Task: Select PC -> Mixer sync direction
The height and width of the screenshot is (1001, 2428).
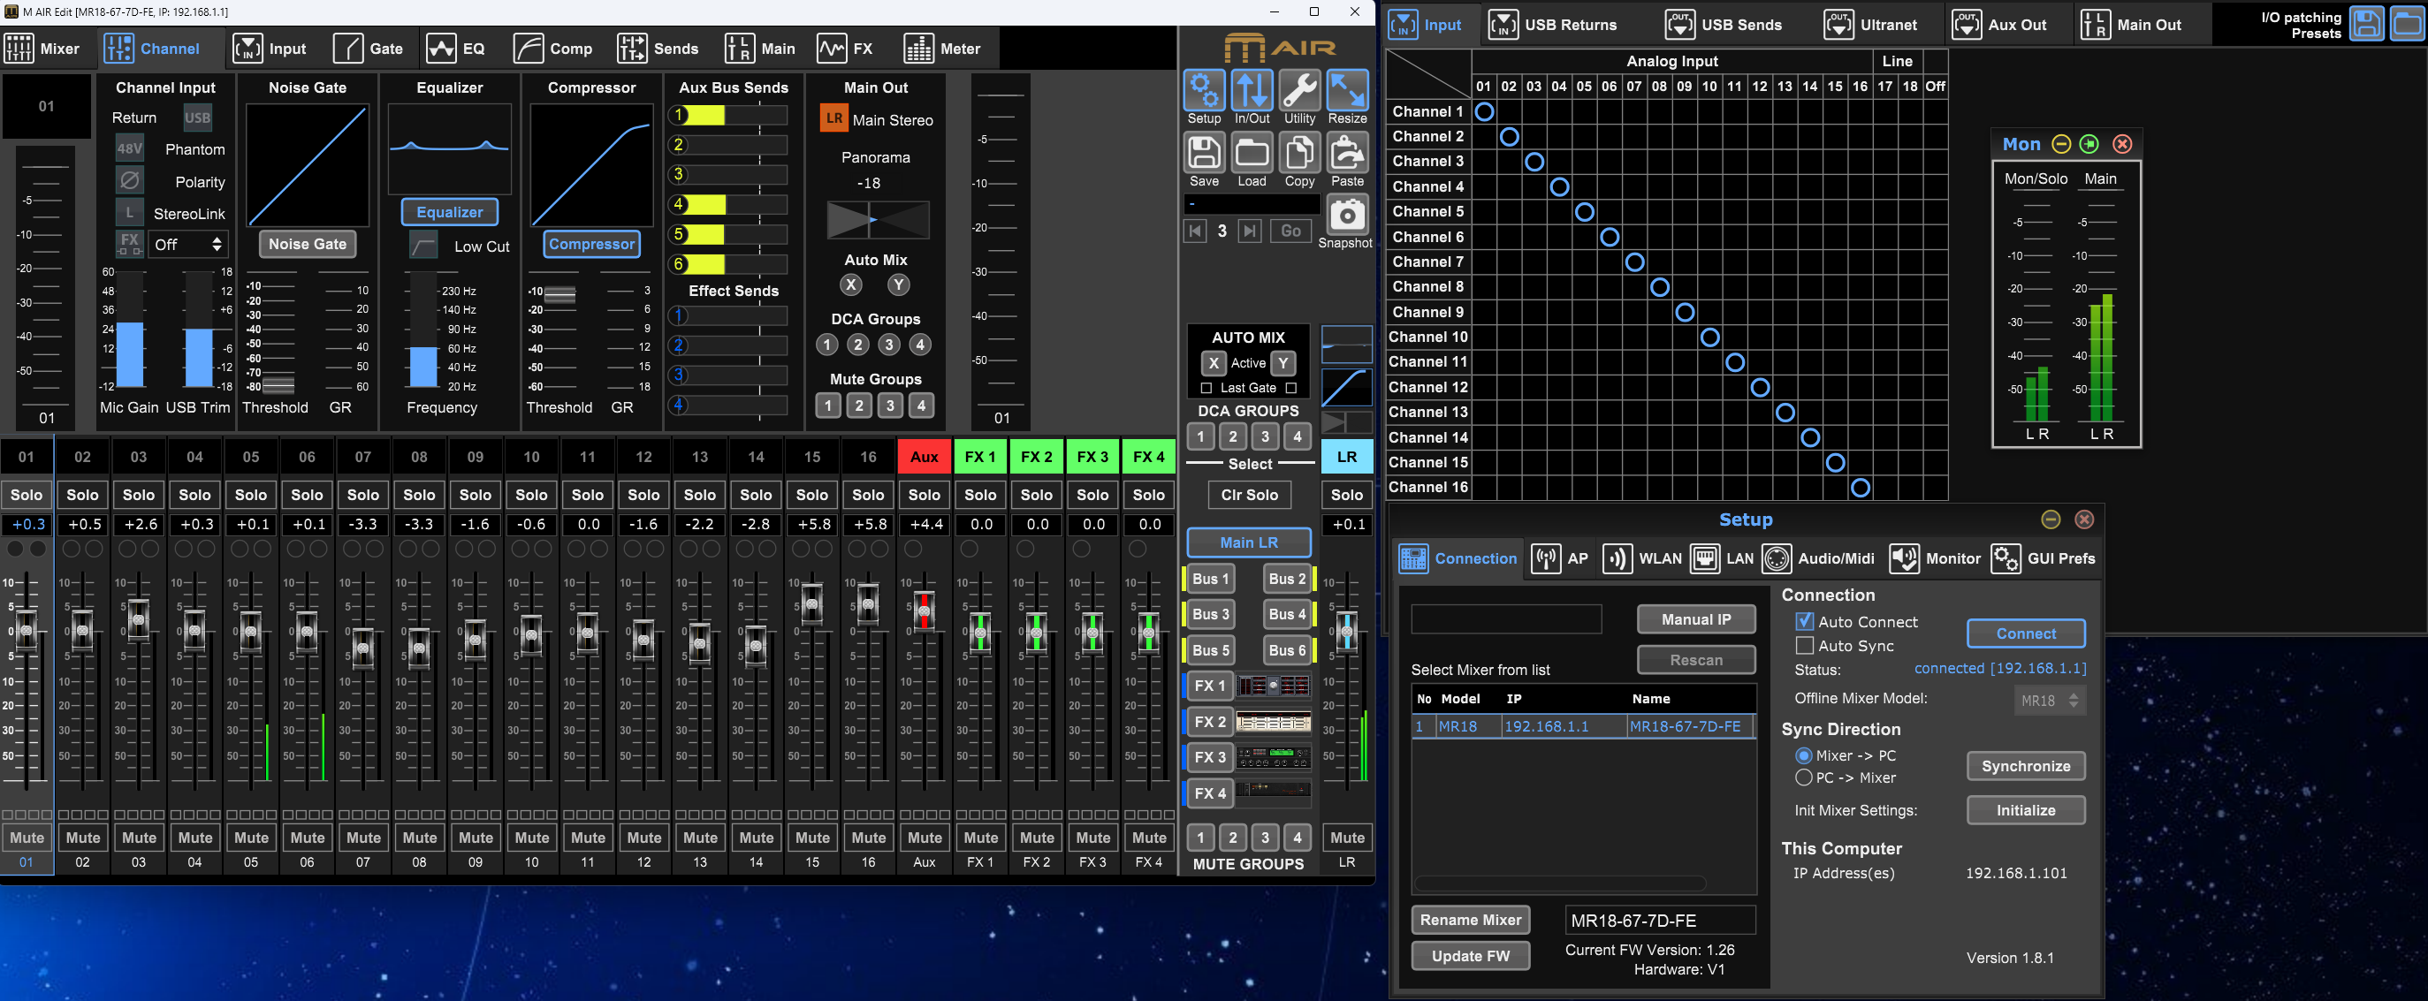Action: [x=1803, y=777]
